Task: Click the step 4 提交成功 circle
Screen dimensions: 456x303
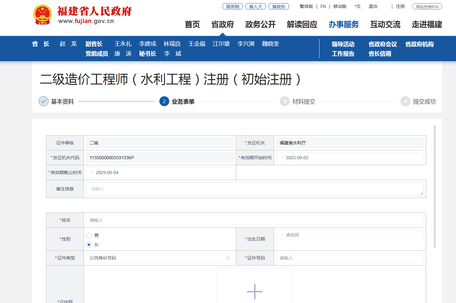Action: coord(405,101)
